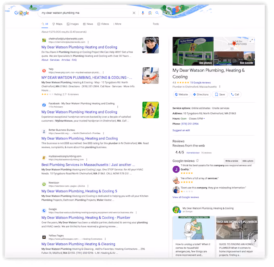Expand the map with the fullscreen icon
Screen dimensions: 274x267
click(251, 41)
